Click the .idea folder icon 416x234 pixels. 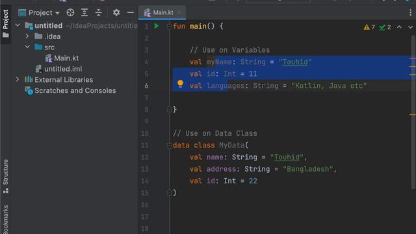point(38,36)
